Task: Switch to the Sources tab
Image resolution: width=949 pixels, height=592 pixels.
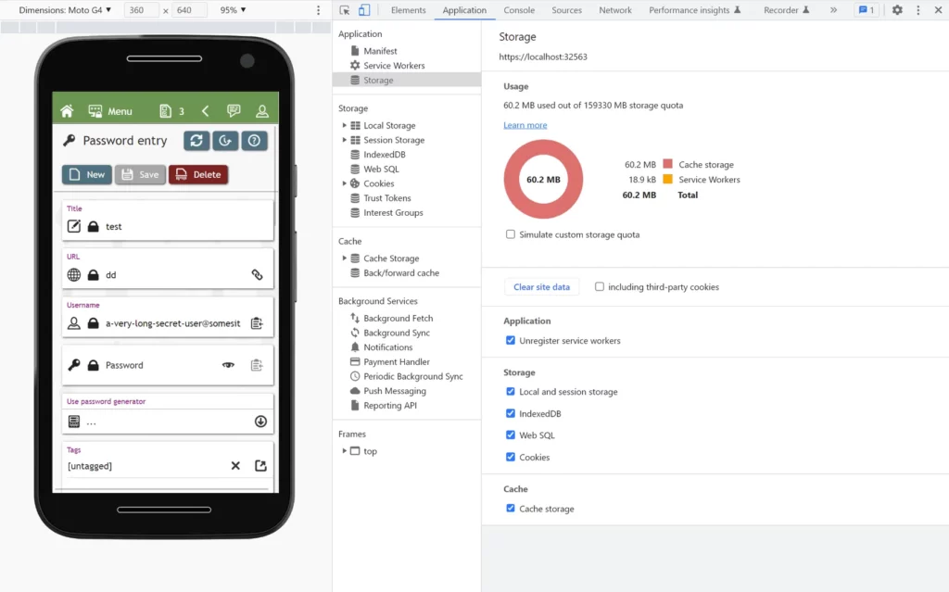Action: [x=566, y=9]
